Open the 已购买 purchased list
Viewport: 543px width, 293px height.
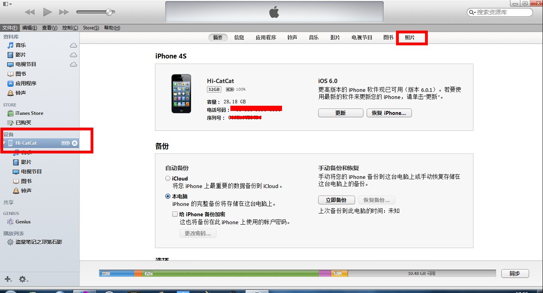coord(23,123)
